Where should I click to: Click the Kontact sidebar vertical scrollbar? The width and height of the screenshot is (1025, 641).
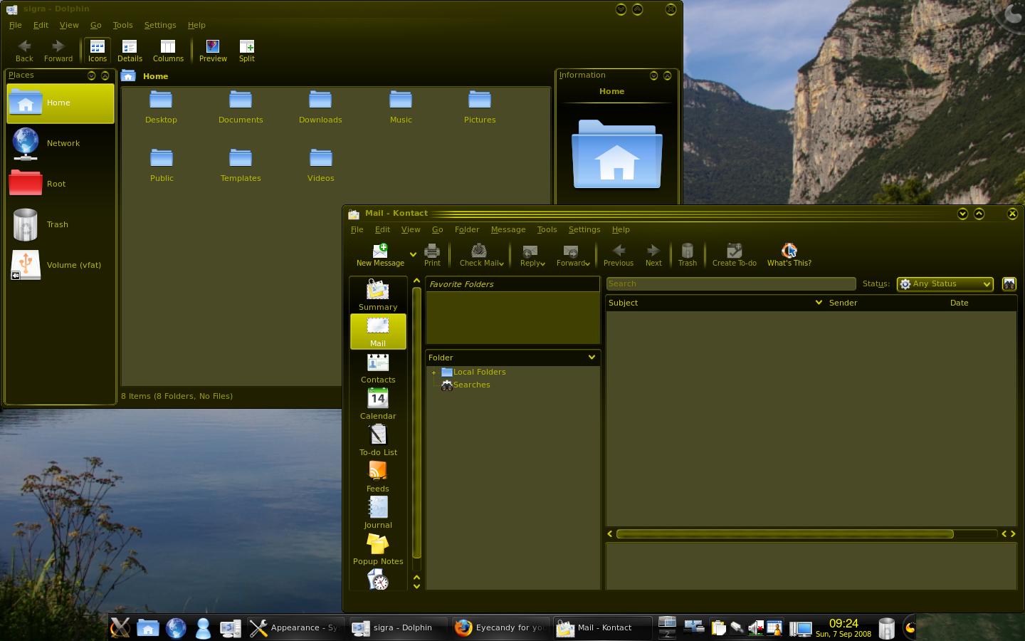[x=416, y=422]
